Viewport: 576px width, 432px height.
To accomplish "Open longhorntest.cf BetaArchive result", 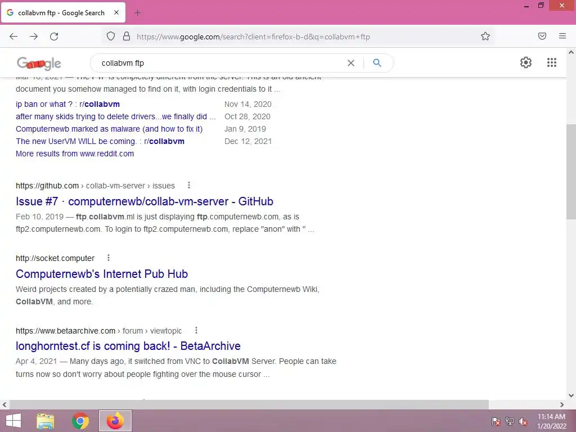I will [x=128, y=346].
